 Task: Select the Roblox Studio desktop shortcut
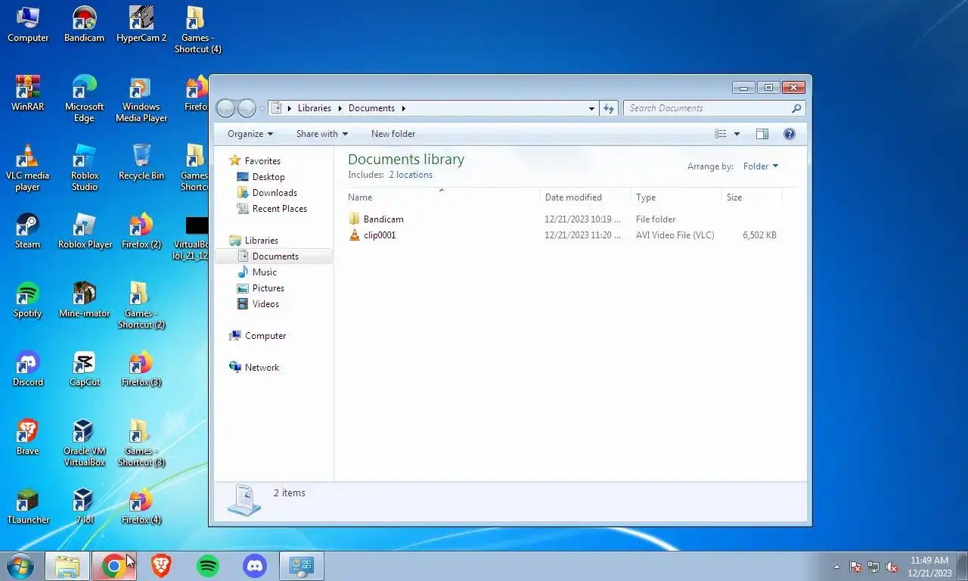(85, 167)
